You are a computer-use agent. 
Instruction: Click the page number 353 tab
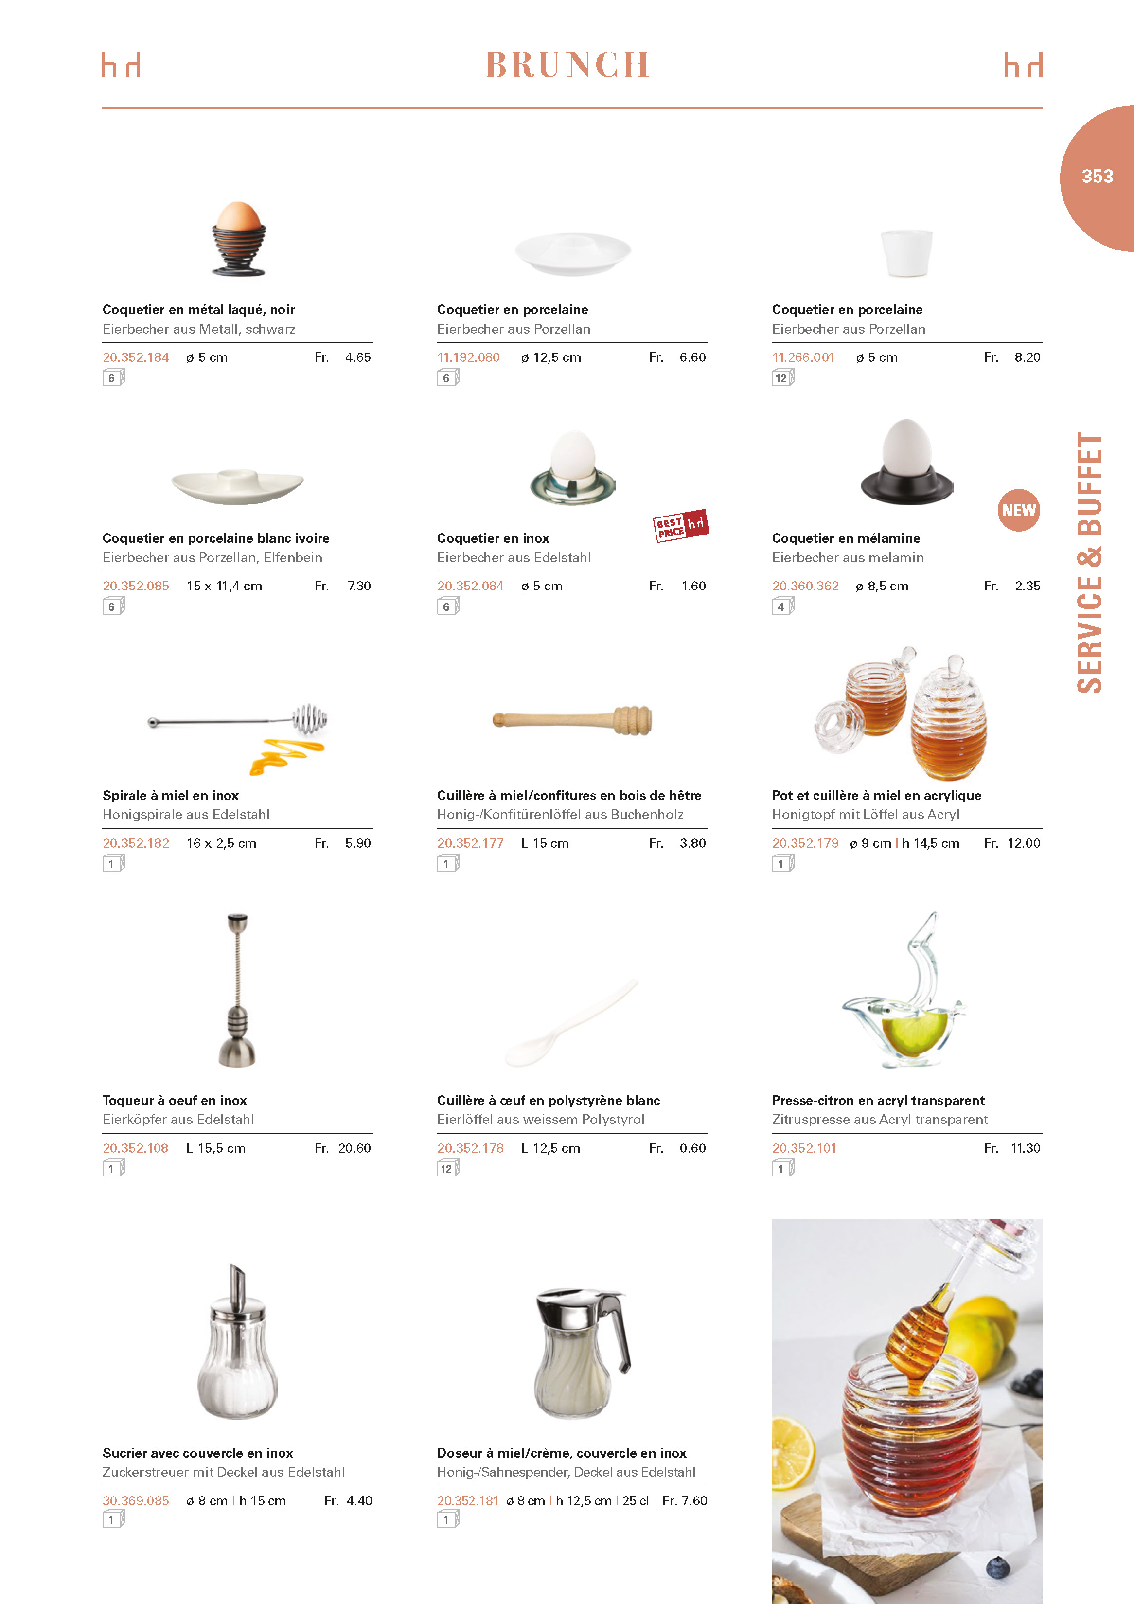coord(1097,177)
